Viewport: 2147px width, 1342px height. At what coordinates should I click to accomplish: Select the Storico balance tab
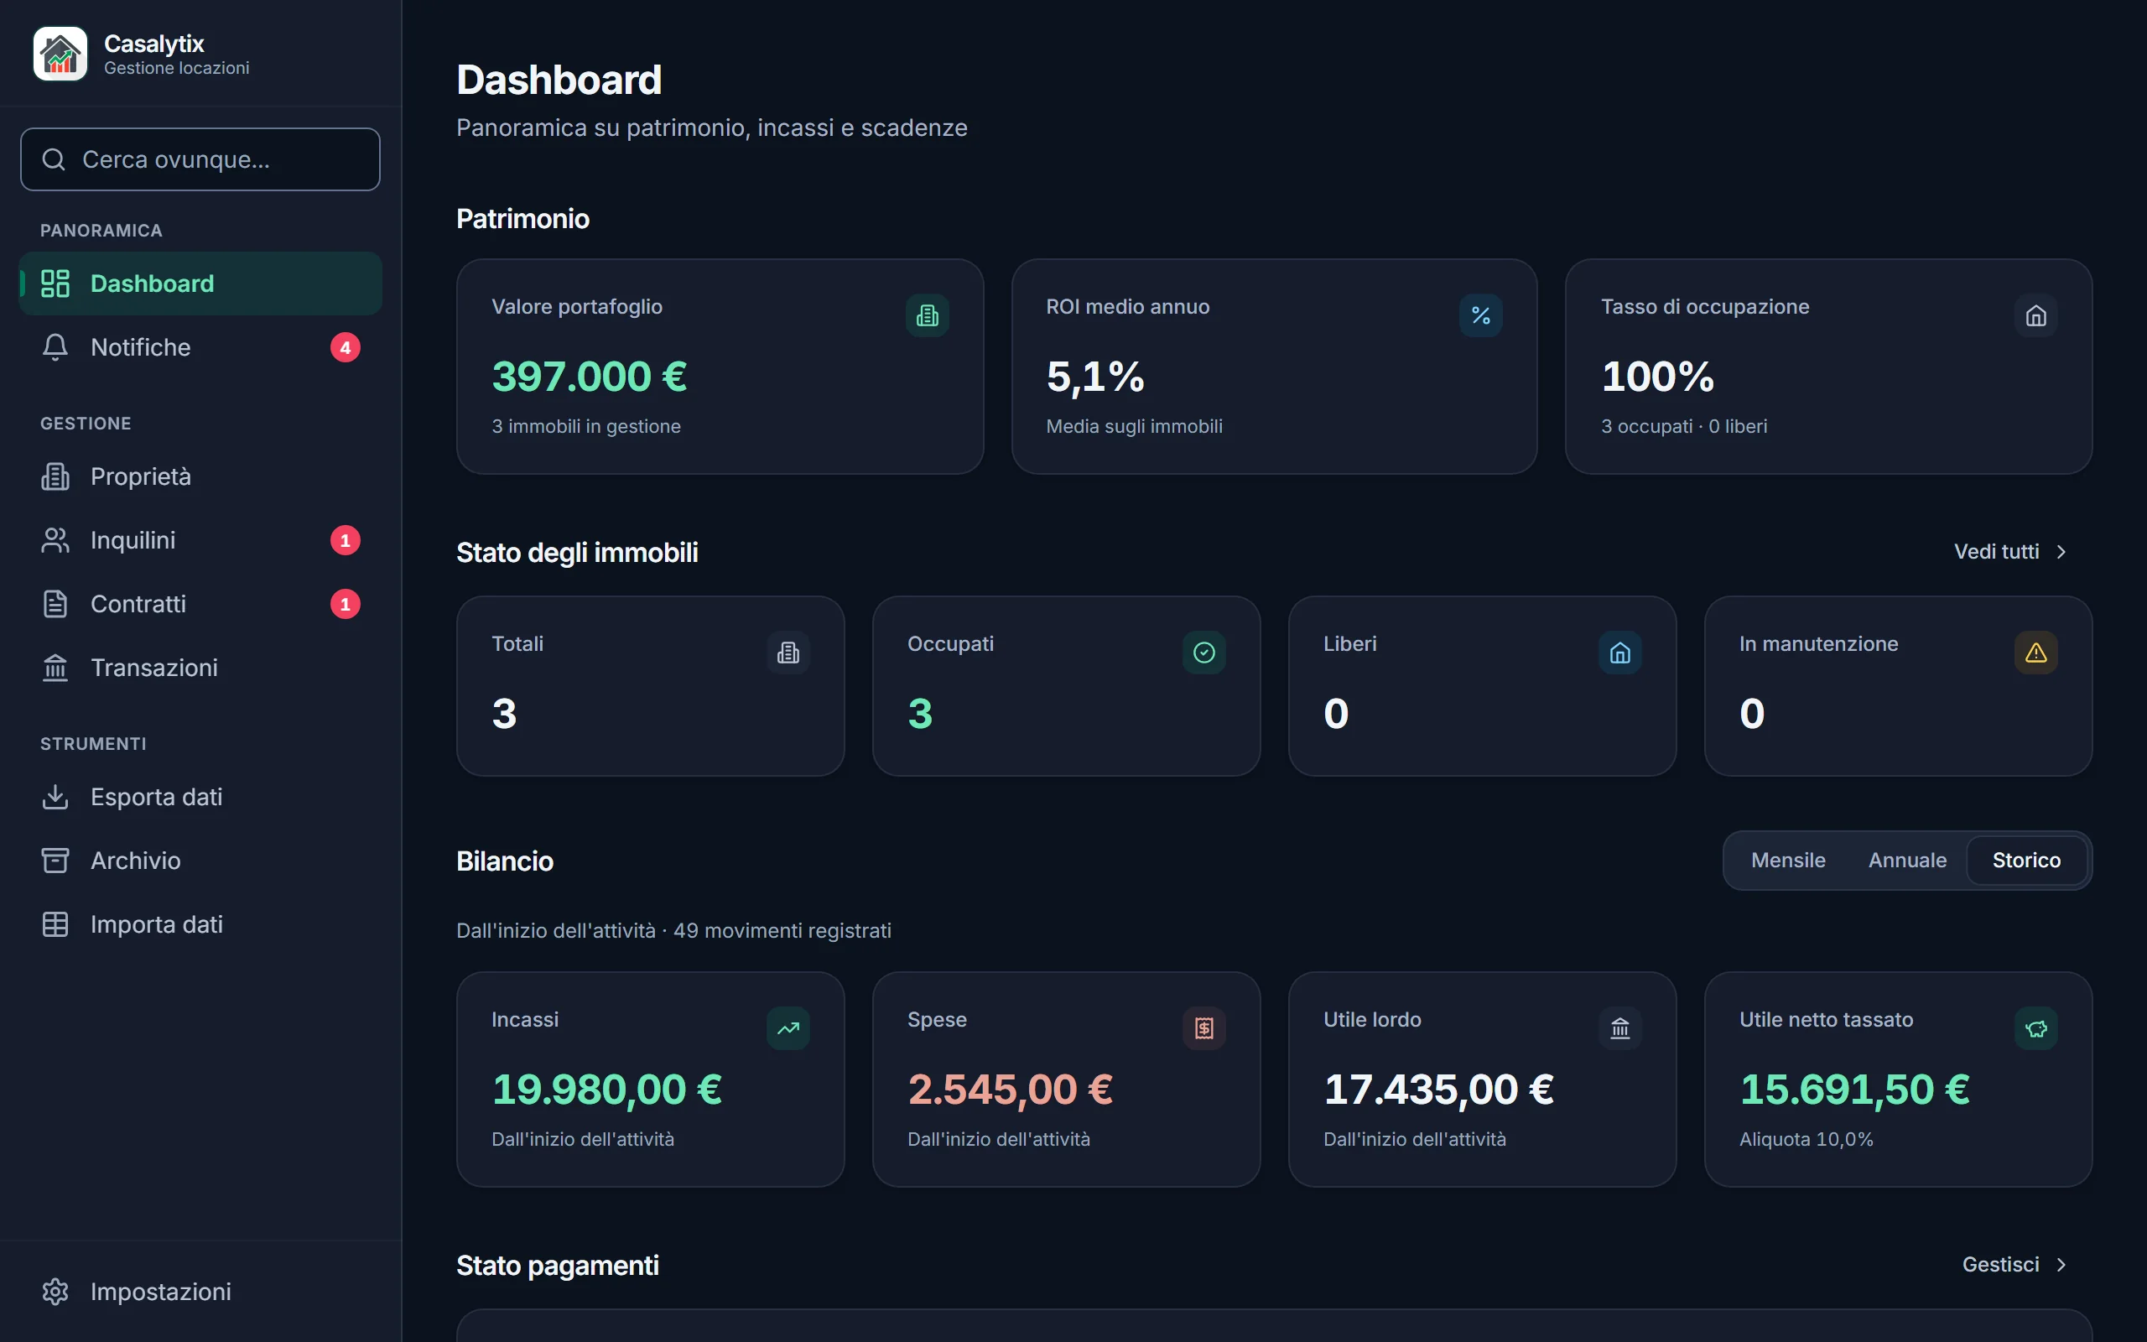coord(2026,860)
